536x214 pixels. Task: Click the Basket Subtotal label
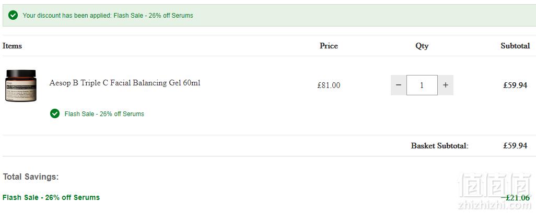439,146
